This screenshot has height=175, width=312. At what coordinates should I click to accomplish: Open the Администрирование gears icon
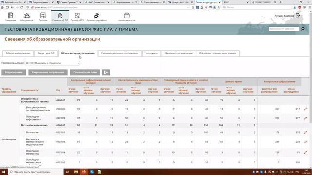pos(97,16)
